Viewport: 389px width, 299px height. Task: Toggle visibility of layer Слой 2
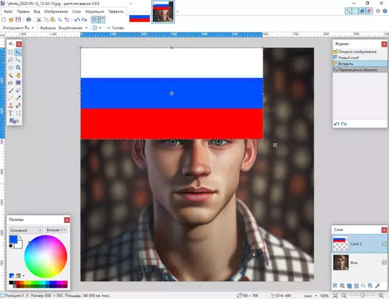(x=384, y=244)
